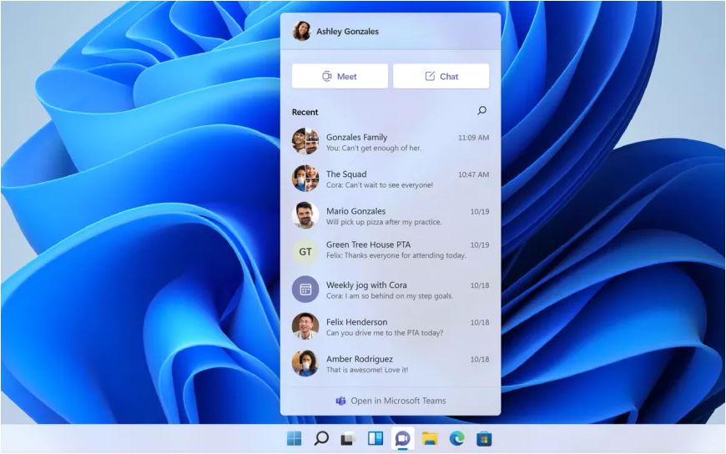This screenshot has height=454, width=726.
Task: Open the Widgets panel icon
Action: (376, 438)
